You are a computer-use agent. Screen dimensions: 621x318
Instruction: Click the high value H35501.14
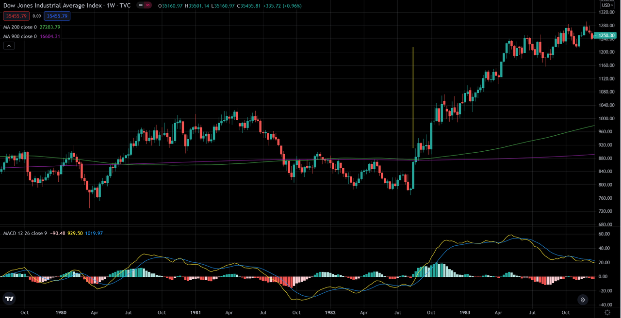pyautogui.click(x=197, y=5)
